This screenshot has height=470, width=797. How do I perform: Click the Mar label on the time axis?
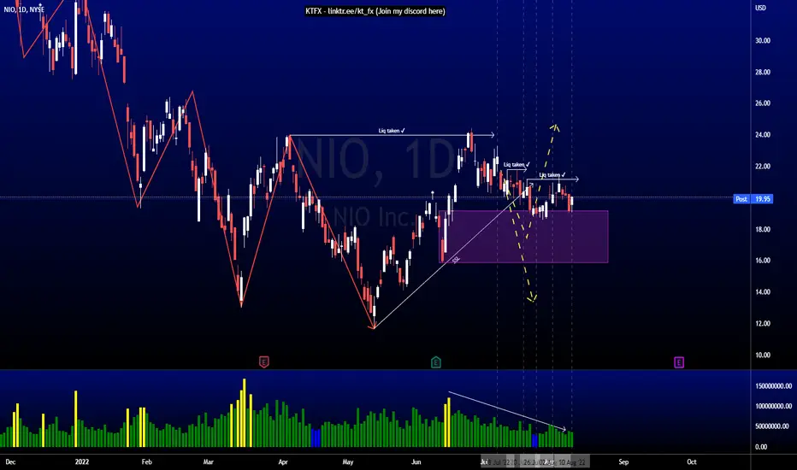208,461
